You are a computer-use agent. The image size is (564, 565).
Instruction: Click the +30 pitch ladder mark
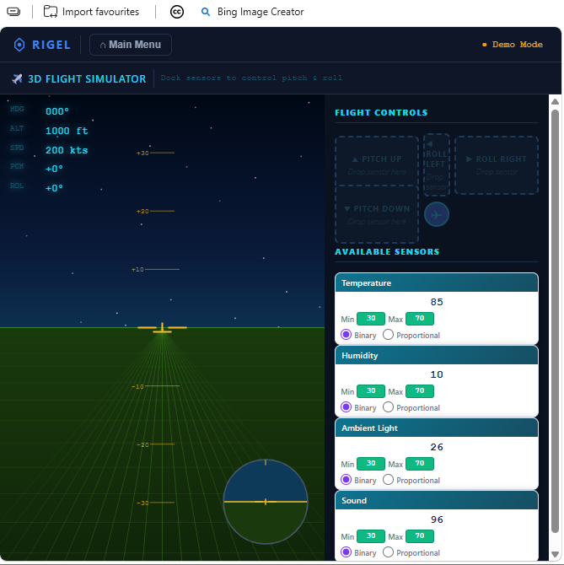[155, 153]
